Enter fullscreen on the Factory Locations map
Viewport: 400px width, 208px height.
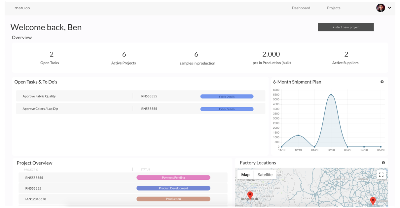tap(381, 174)
